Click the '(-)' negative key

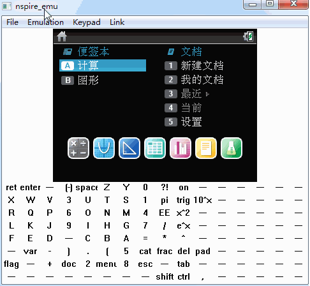point(69,188)
